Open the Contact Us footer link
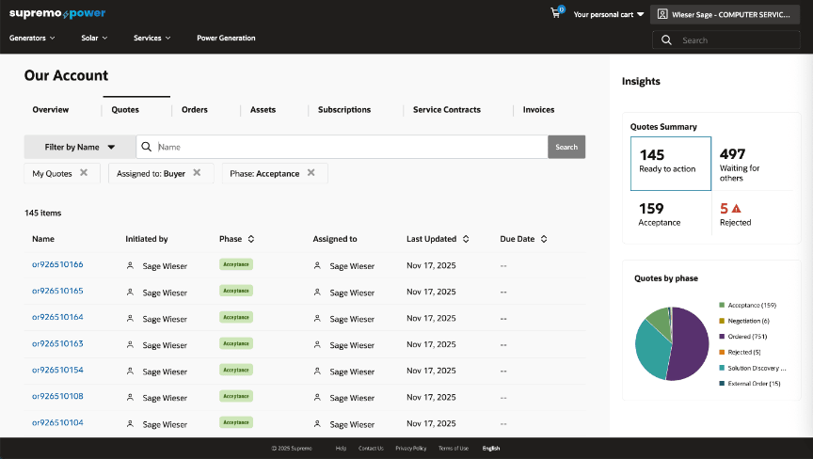 coord(371,448)
